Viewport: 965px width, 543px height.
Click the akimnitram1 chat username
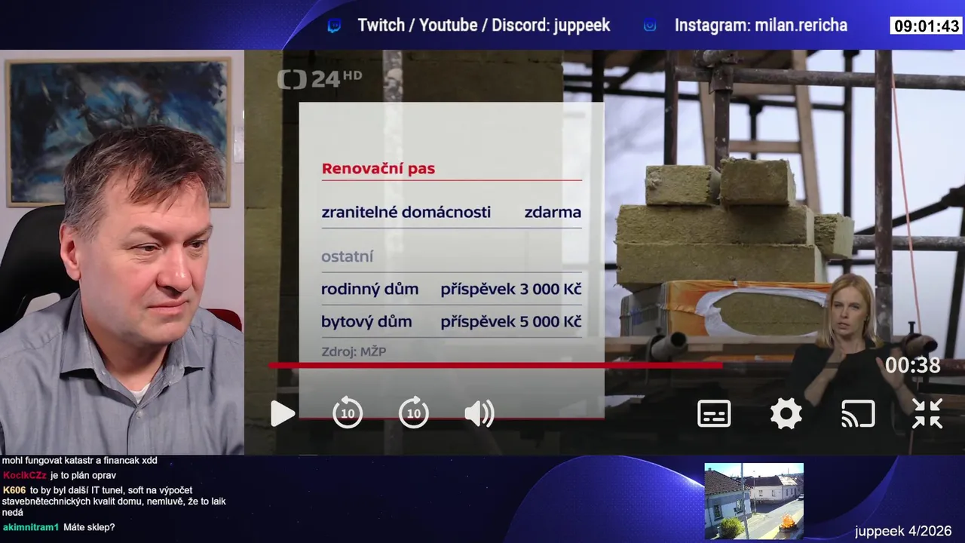pos(31,527)
